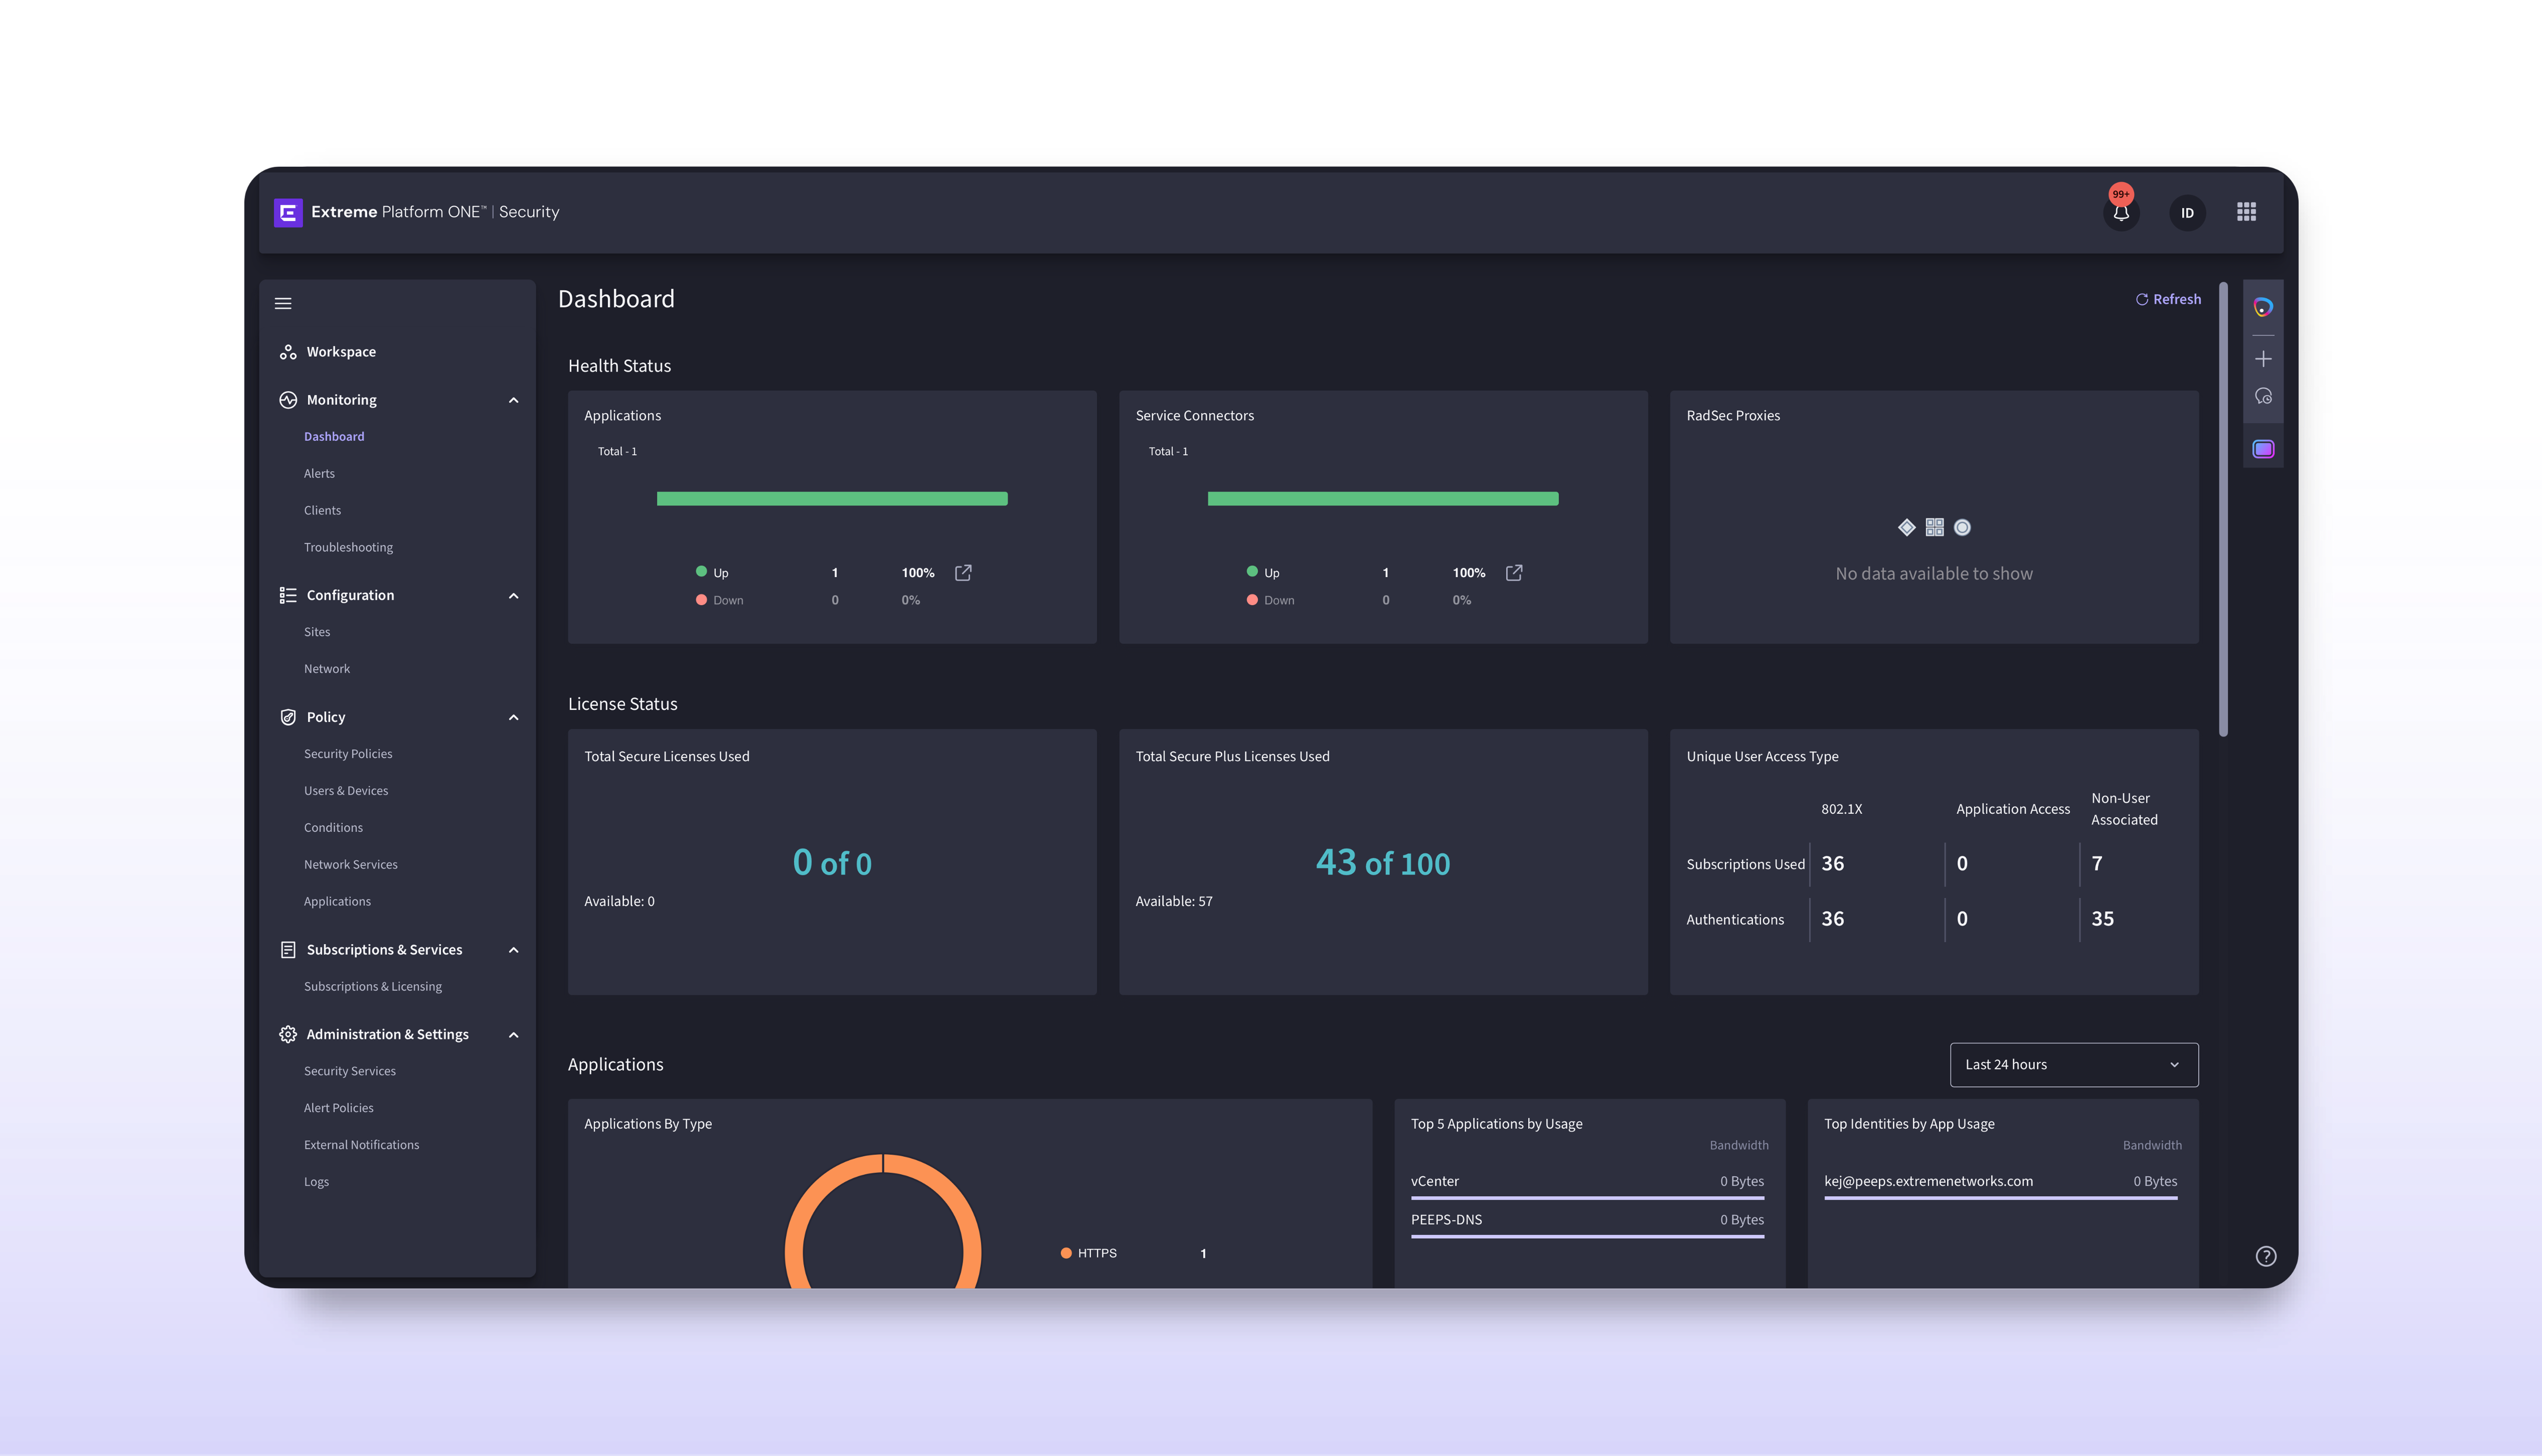Open Applications Up details external link icon
This screenshot has width=2542, height=1456.
pos(963,572)
